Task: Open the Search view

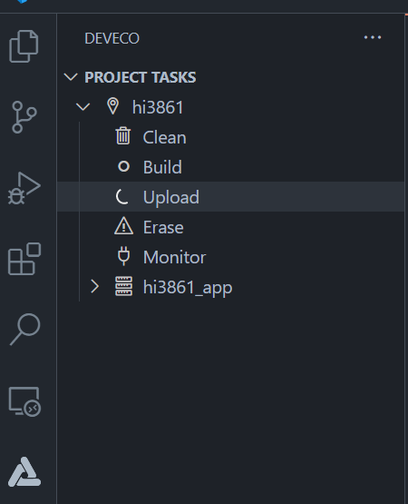Action: pyautogui.click(x=24, y=330)
